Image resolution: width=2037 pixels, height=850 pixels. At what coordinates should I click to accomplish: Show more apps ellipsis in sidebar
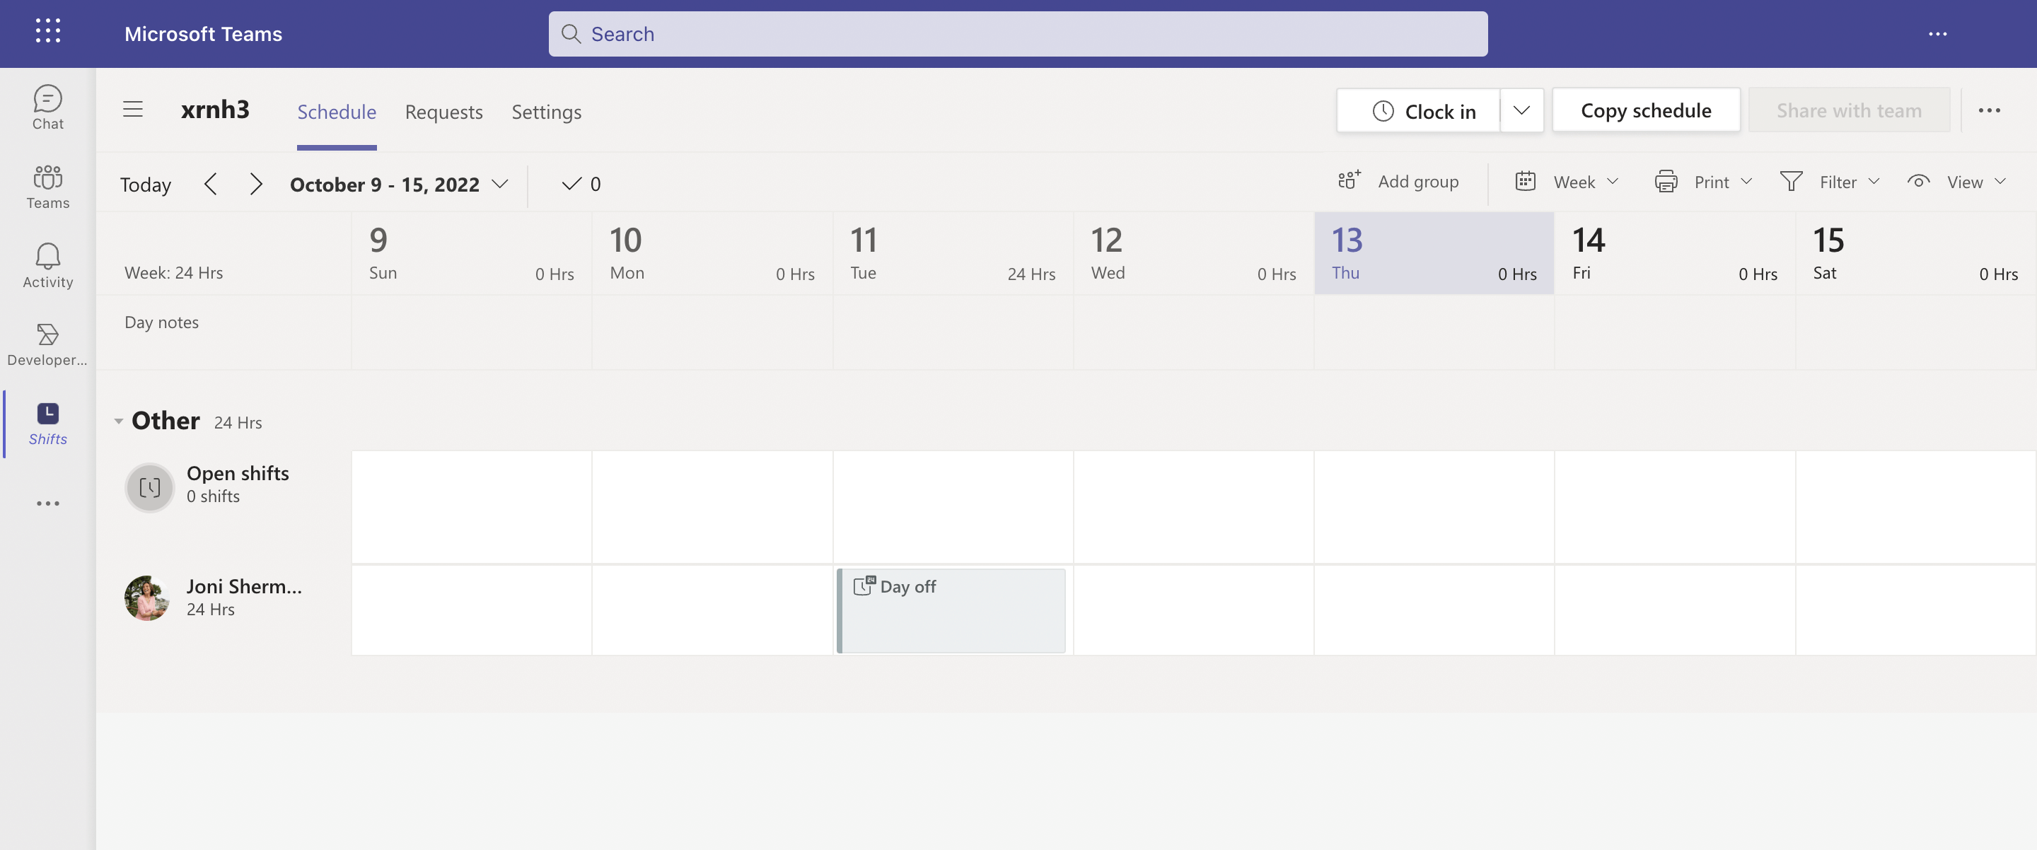click(47, 503)
